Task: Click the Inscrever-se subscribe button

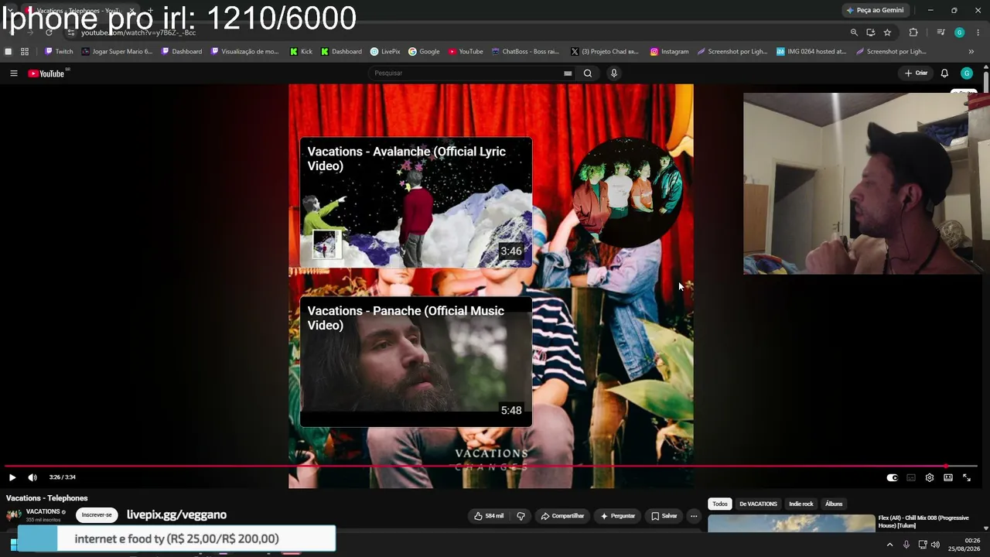Action: (x=97, y=515)
